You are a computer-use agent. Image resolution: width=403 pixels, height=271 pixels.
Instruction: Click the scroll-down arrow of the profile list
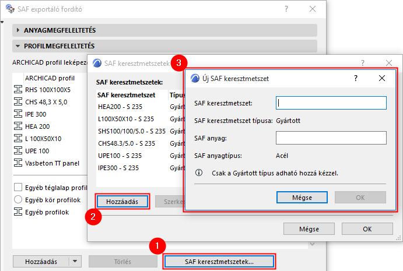312,244
